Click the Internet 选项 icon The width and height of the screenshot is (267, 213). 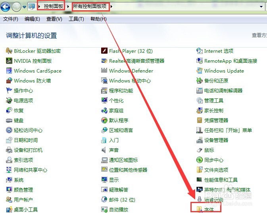click(x=200, y=51)
